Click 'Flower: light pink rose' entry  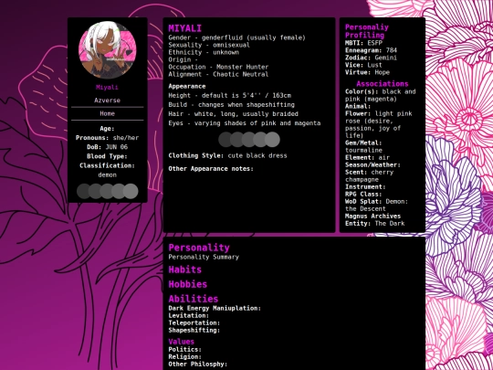click(379, 124)
